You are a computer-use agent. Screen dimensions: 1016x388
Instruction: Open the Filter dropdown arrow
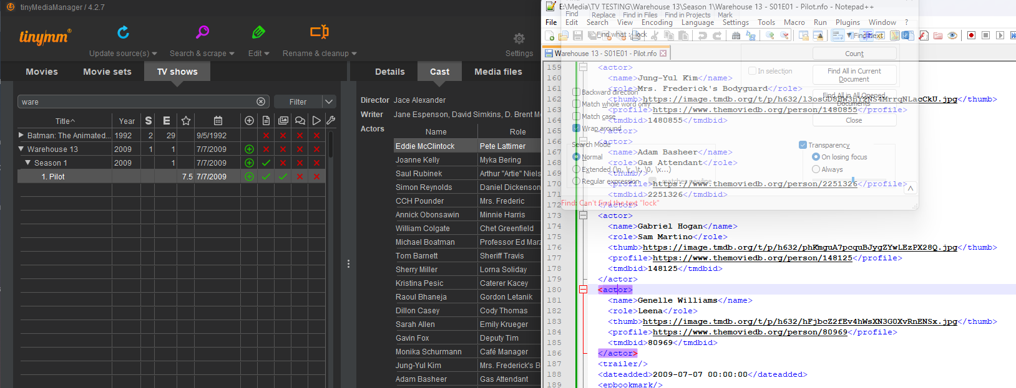(x=329, y=102)
